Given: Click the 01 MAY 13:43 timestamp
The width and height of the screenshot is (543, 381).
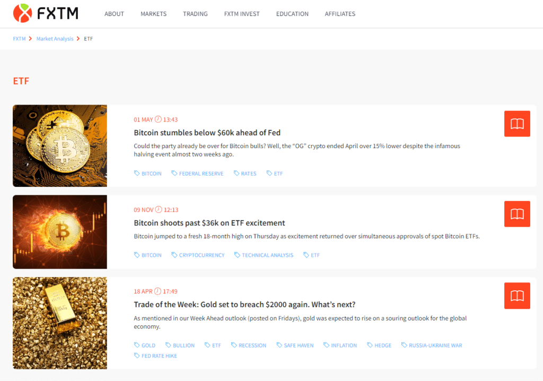Looking at the screenshot, I should (x=155, y=119).
